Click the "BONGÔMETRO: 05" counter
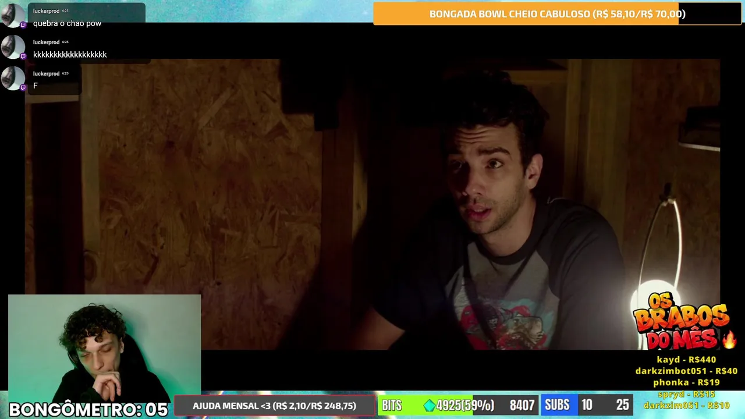 click(88, 410)
